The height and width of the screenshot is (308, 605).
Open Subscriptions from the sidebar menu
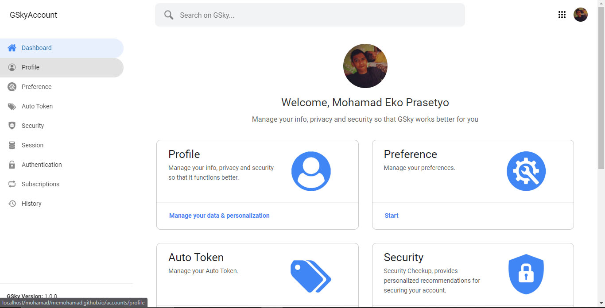40,184
